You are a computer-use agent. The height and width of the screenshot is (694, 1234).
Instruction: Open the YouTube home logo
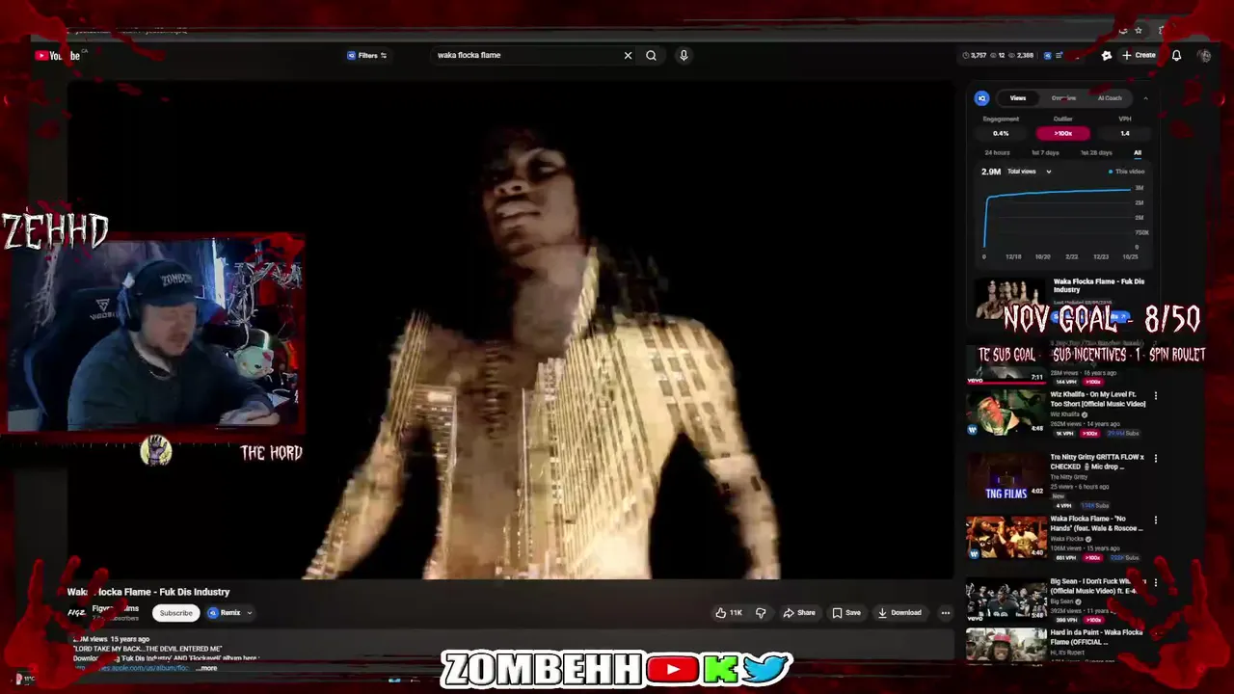tap(57, 55)
